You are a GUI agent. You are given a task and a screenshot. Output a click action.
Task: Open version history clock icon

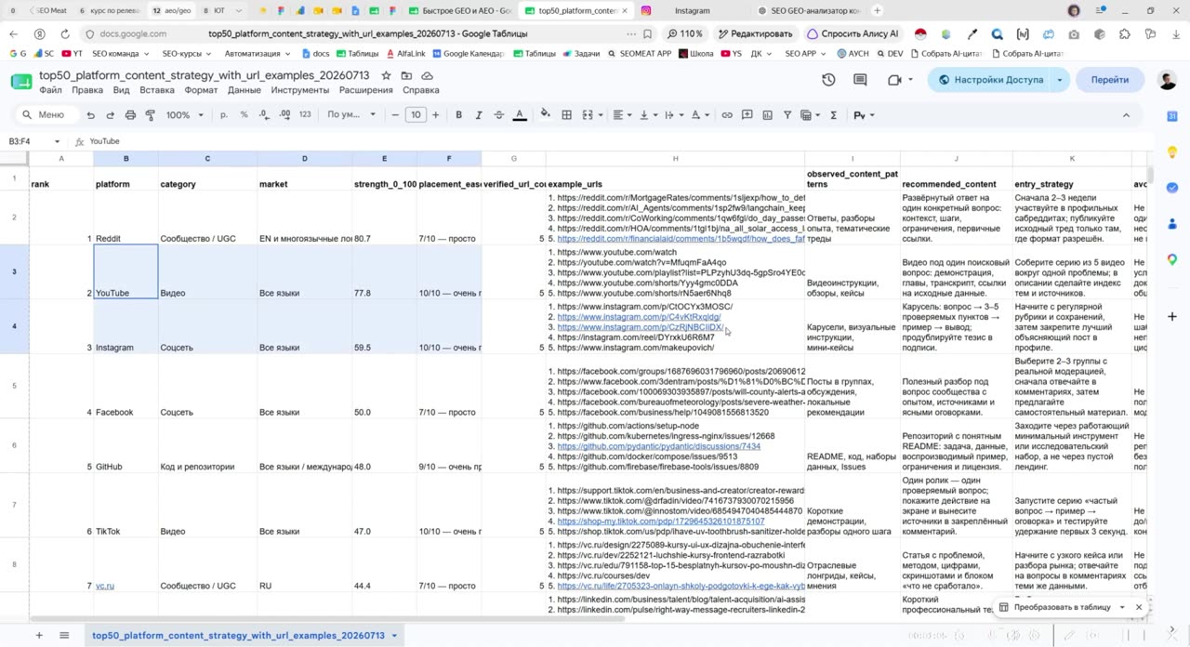(828, 80)
